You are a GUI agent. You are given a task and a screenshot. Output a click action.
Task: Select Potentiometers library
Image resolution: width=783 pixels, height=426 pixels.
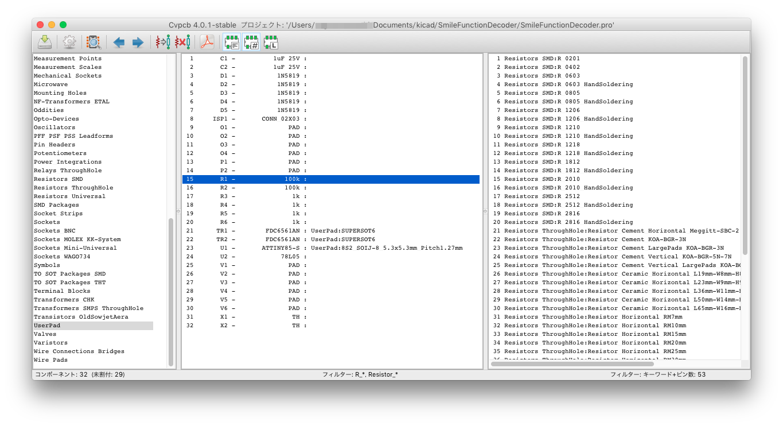point(60,153)
